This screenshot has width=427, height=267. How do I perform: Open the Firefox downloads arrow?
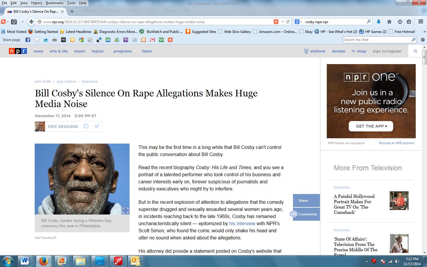379,22
